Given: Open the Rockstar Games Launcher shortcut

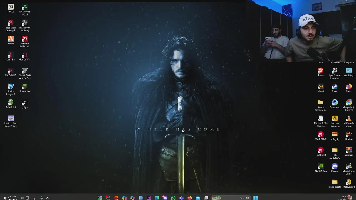Looking at the screenshot, I should pos(335,121).
